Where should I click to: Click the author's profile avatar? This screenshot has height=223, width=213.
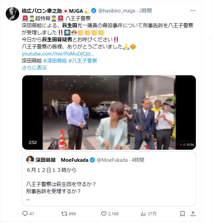coord(12,14)
